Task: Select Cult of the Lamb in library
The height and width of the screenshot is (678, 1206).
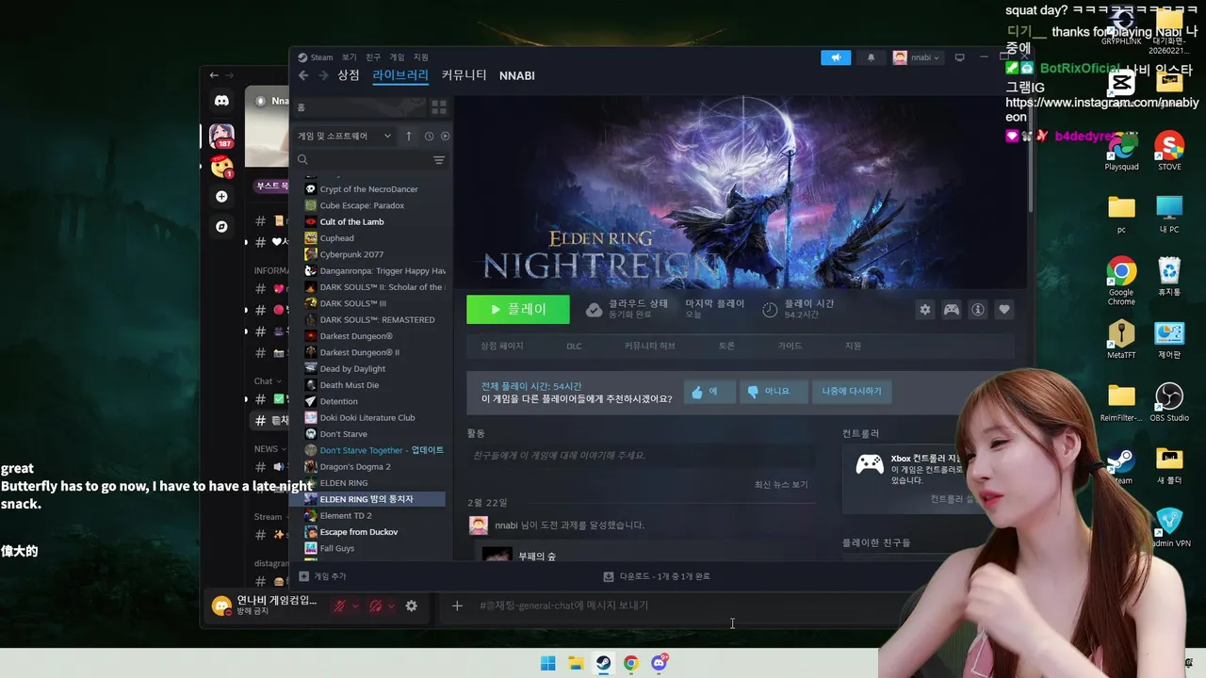Action: click(351, 222)
